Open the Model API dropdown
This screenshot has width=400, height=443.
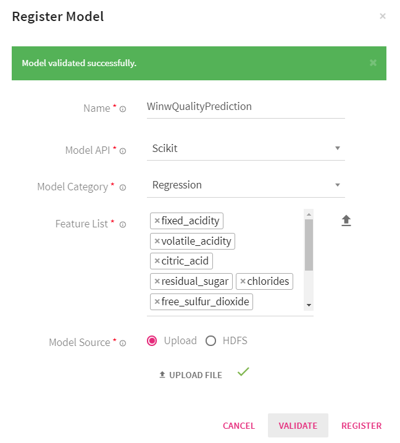[247, 149]
